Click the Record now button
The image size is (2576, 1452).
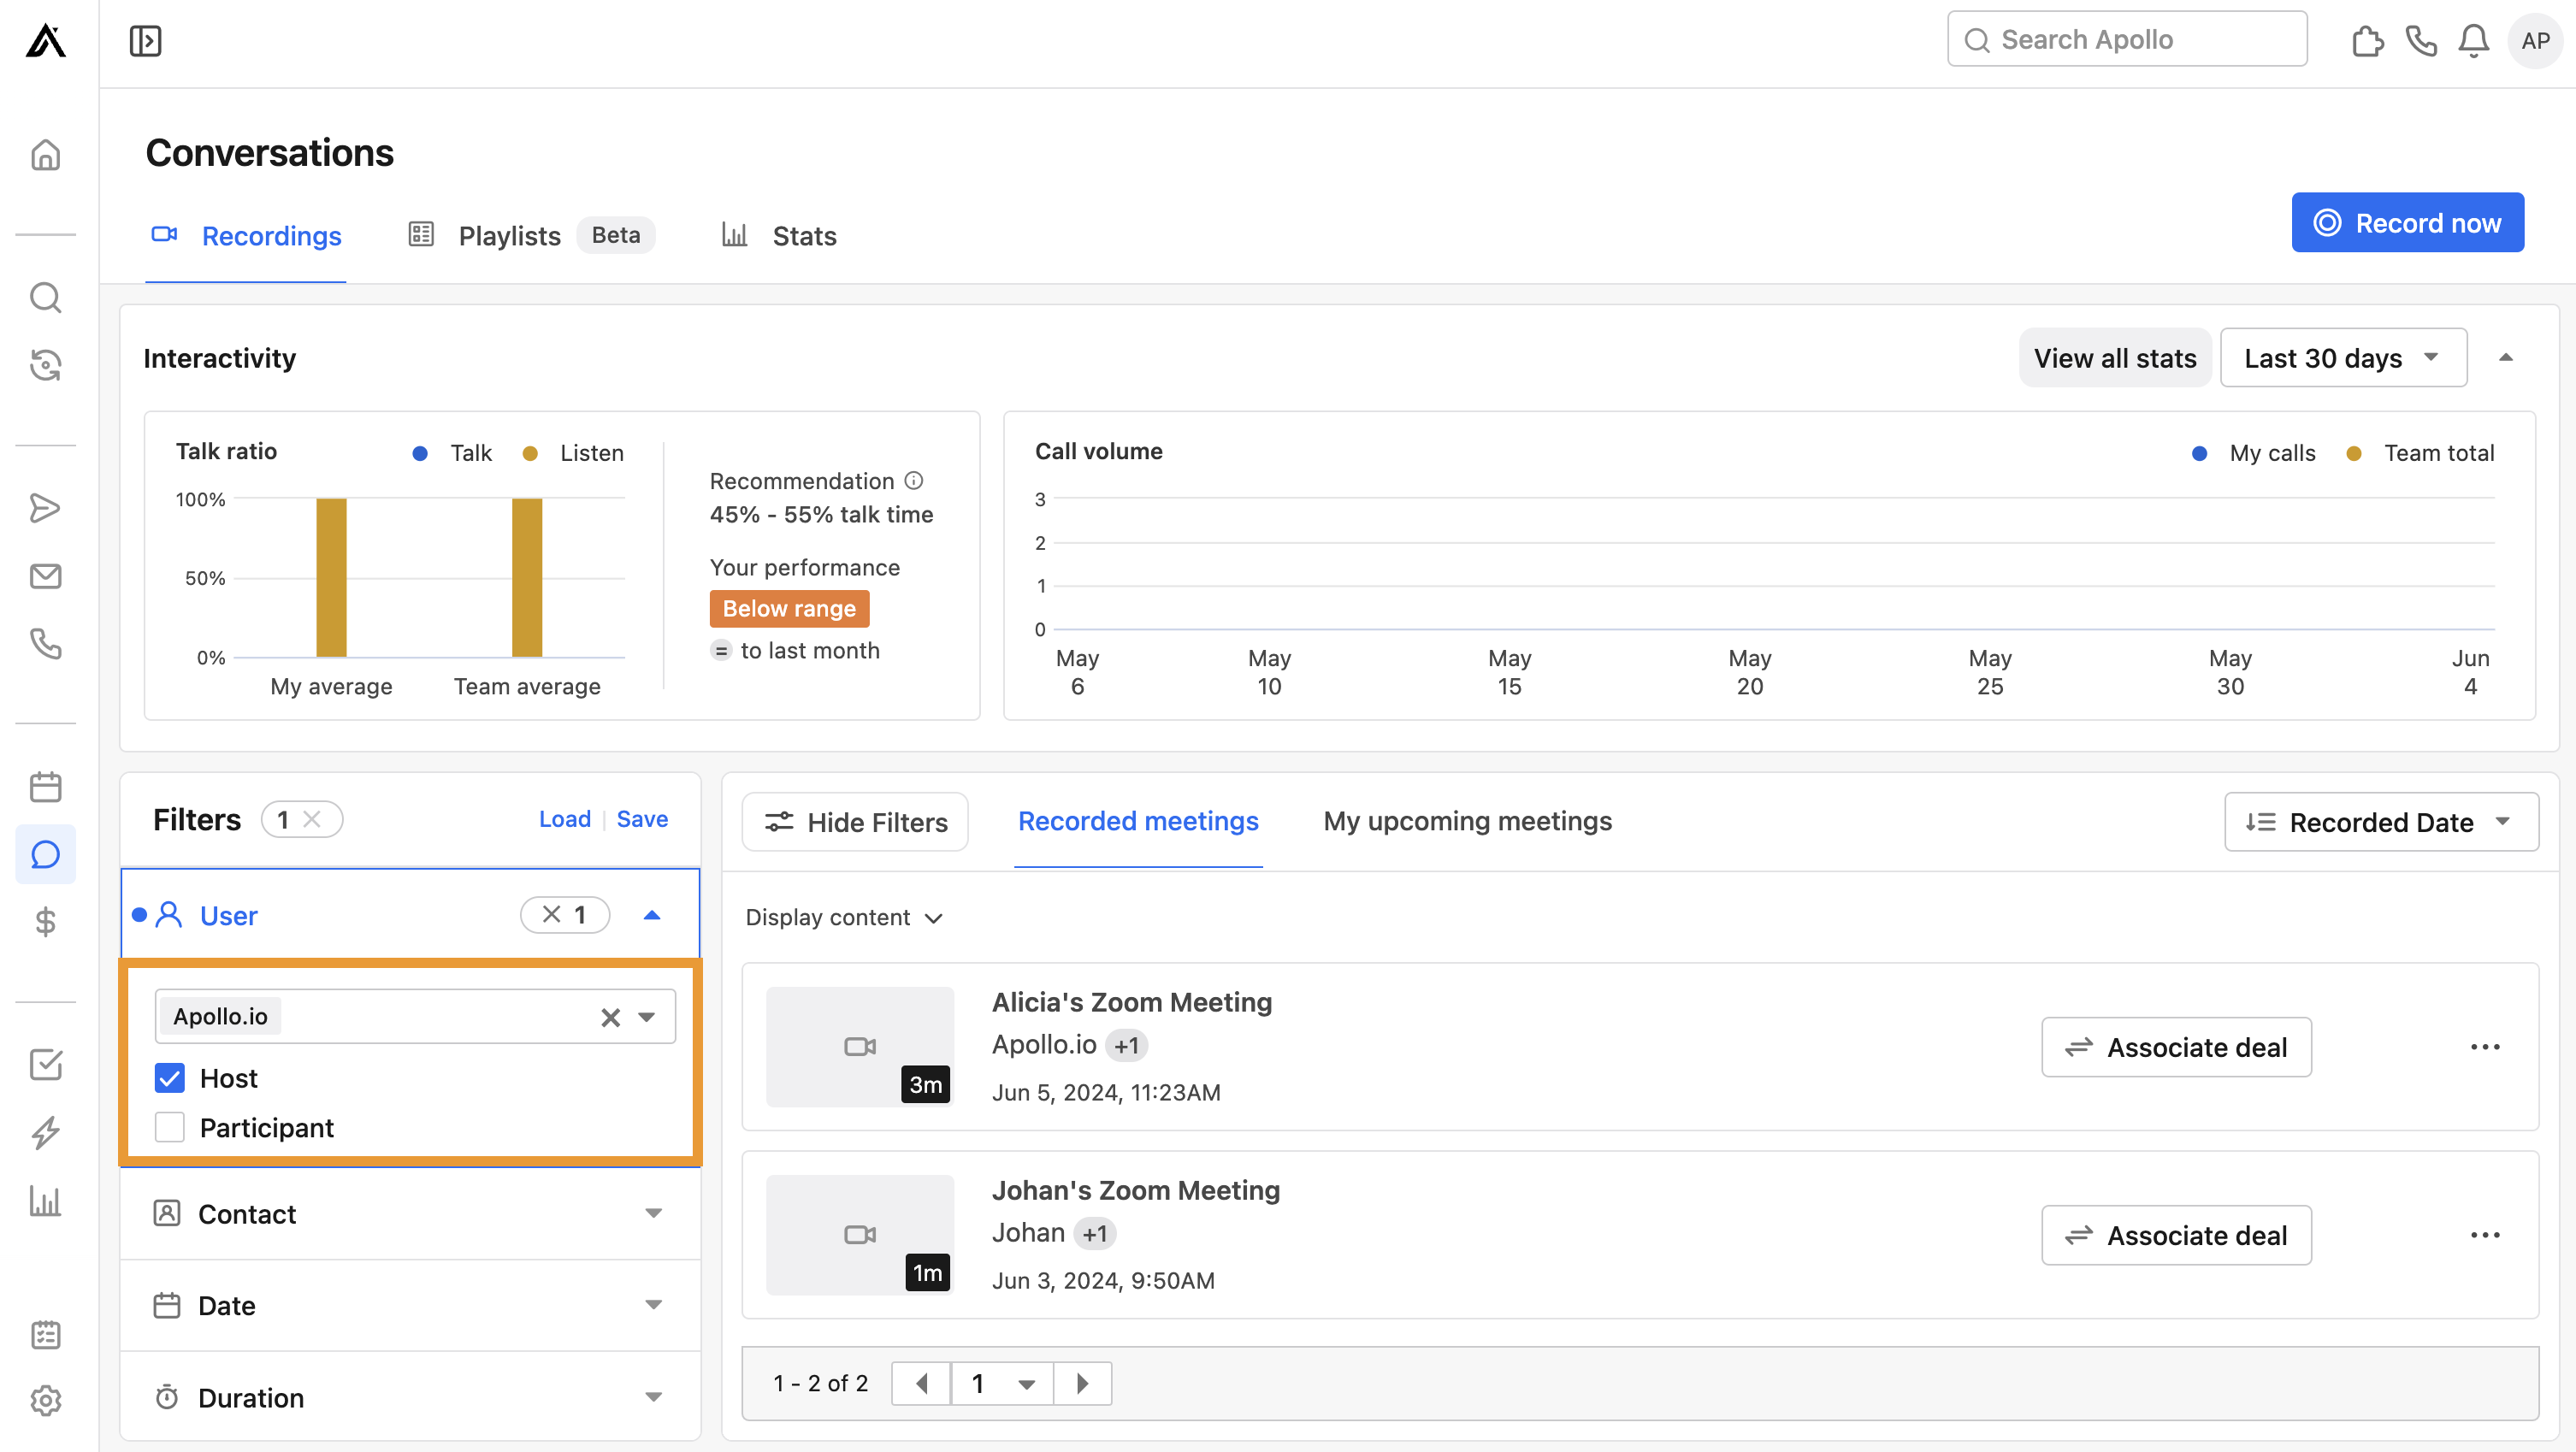(x=2407, y=222)
